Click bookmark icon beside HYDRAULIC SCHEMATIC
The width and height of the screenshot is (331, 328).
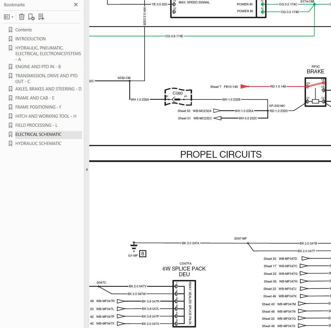[x=10, y=144]
